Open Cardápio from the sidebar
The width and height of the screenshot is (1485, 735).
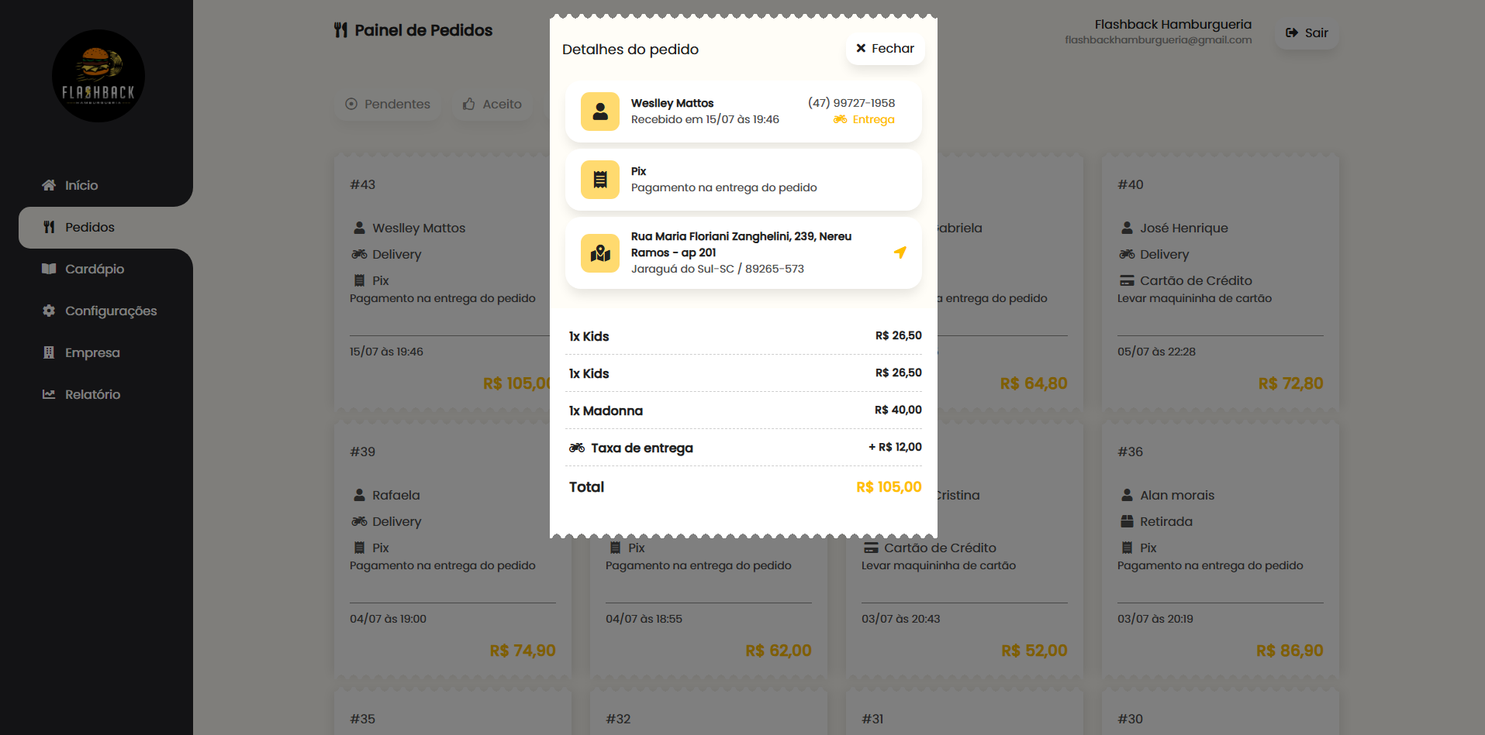coord(94,269)
